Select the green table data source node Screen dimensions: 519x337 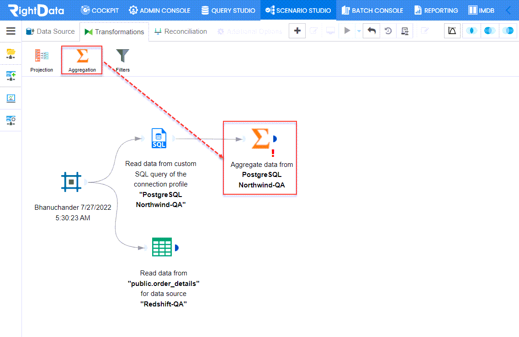pyautogui.click(x=162, y=247)
